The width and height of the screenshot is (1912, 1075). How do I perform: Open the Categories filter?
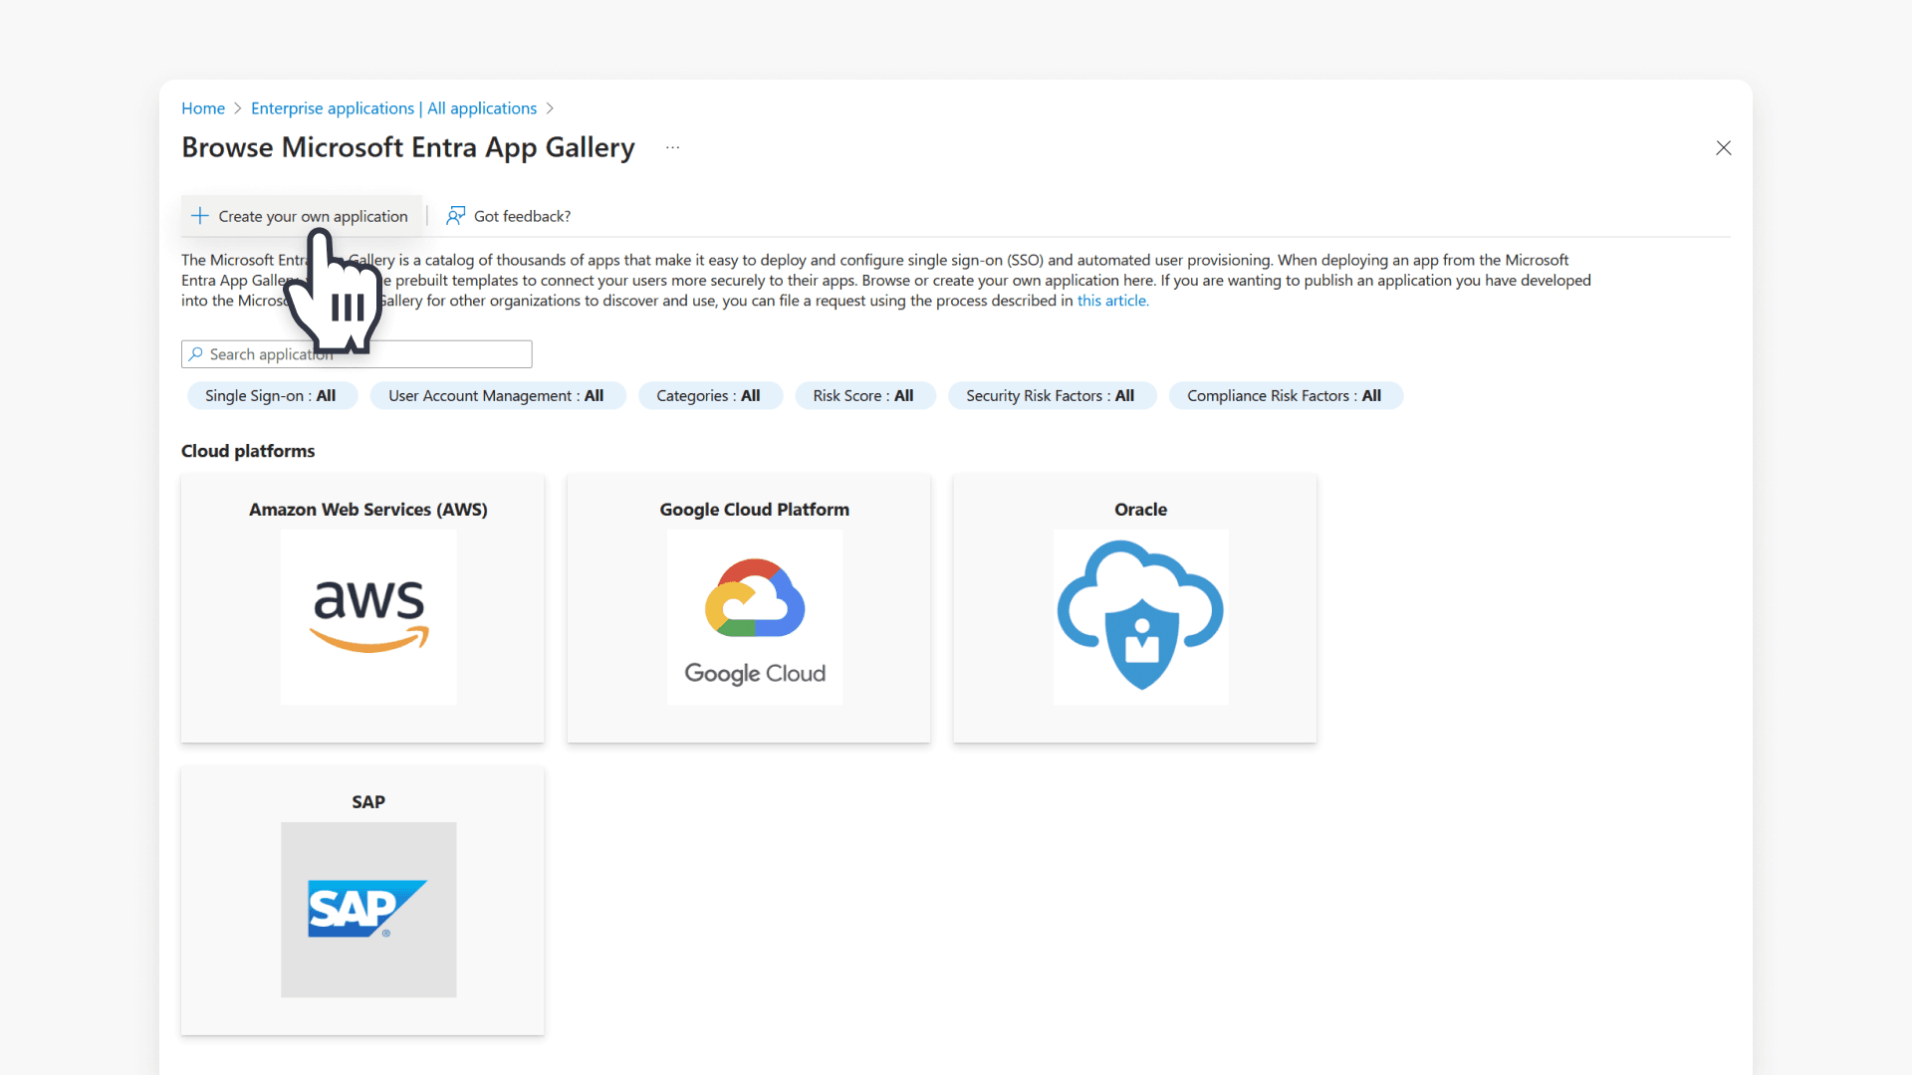tap(710, 395)
